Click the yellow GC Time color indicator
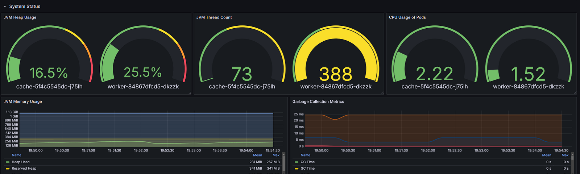 tap(297, 169)
